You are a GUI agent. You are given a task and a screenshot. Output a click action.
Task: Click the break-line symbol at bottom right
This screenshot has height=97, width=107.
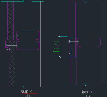85,84
